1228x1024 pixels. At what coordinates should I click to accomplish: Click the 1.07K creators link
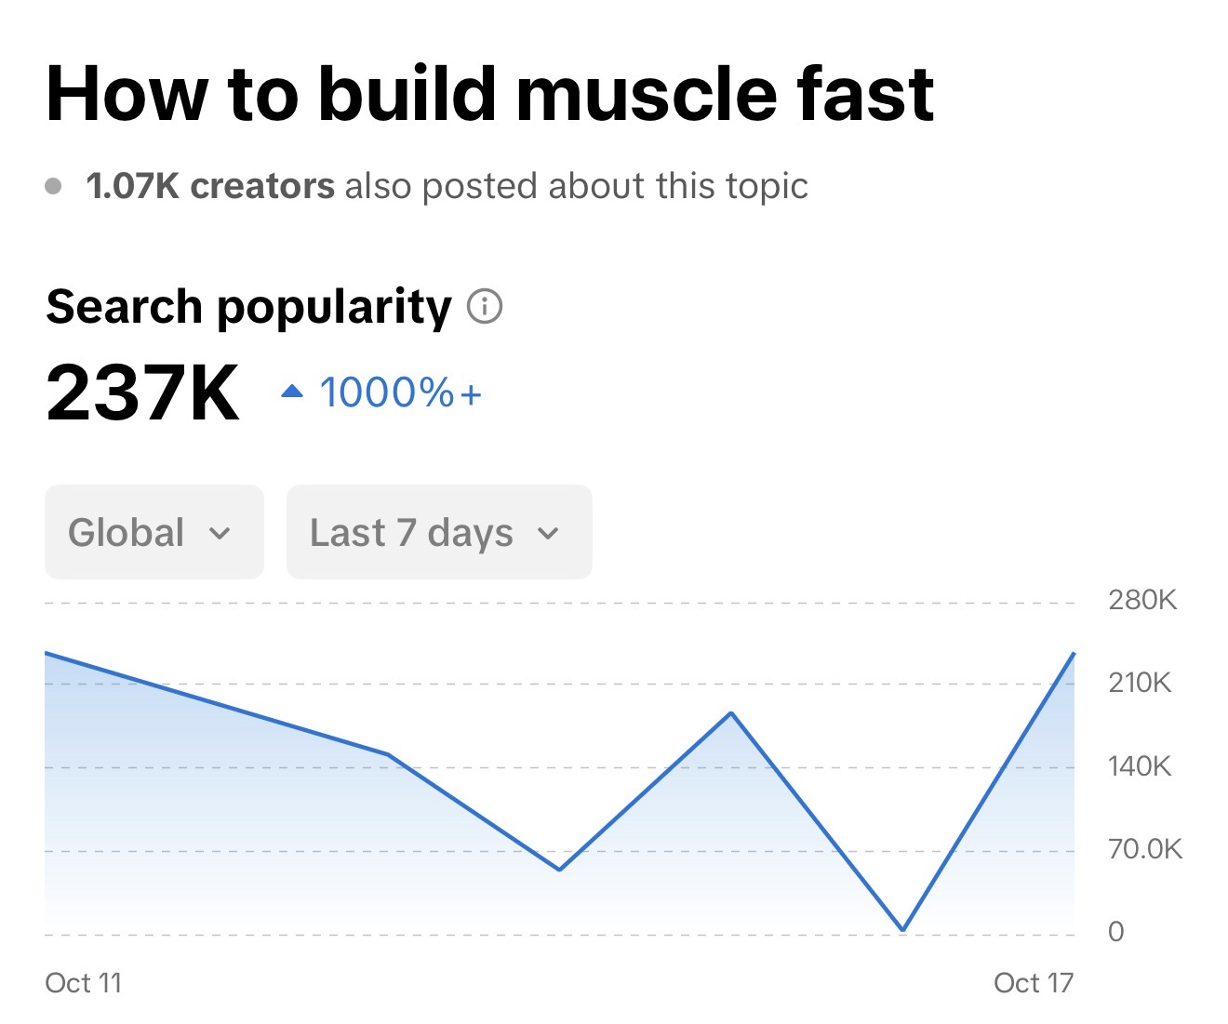click(x=208, y=185)
